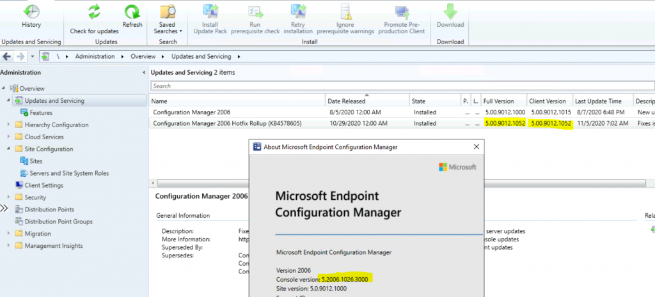655x297 pixels.
Task: Sort by Last Update Time column
Action: tap(603, 101)
